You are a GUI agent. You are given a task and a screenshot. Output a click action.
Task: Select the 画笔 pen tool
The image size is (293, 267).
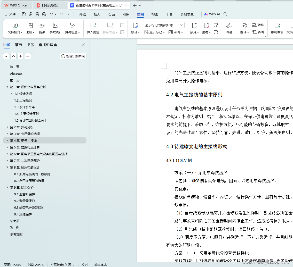[229, 28]
